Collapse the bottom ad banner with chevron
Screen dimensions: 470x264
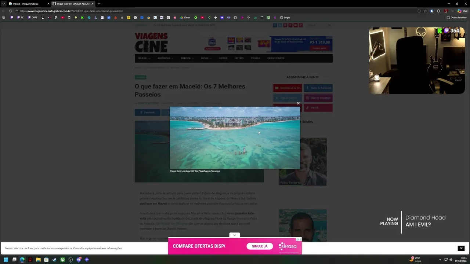234,235
